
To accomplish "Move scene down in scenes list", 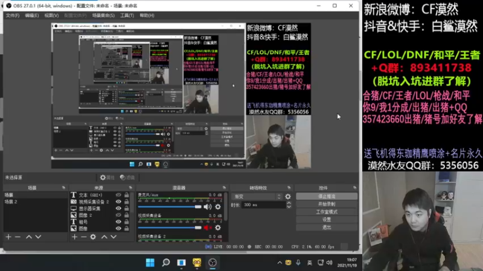I will pos(38,237).
